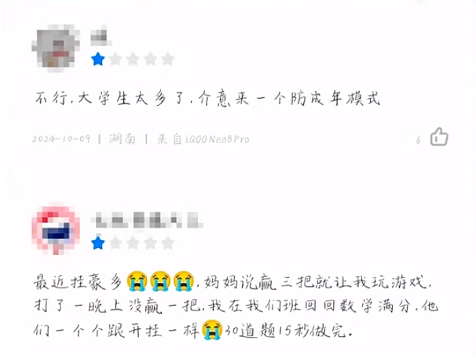This screenshot has width=476, height=356.
Task: Click the like count number 6
Action: pyautogui.click(x=419, y=140)
